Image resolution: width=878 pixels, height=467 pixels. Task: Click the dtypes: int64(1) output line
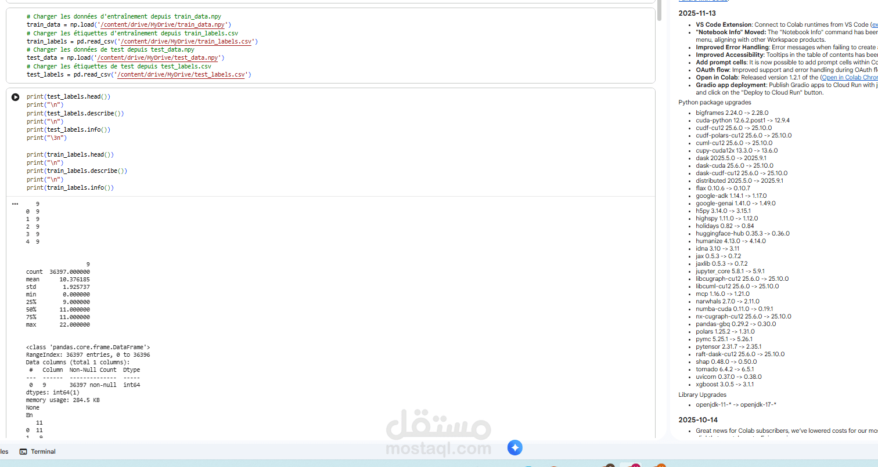tap(53, 392)
